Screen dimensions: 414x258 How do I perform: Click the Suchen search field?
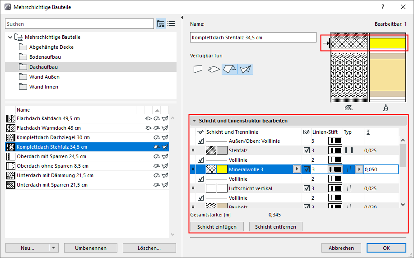(79, 24)
